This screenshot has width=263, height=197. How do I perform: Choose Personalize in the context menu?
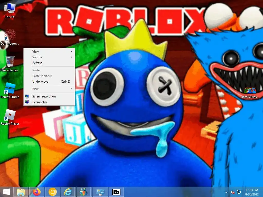pyautogui.click(x=49, y=102)
